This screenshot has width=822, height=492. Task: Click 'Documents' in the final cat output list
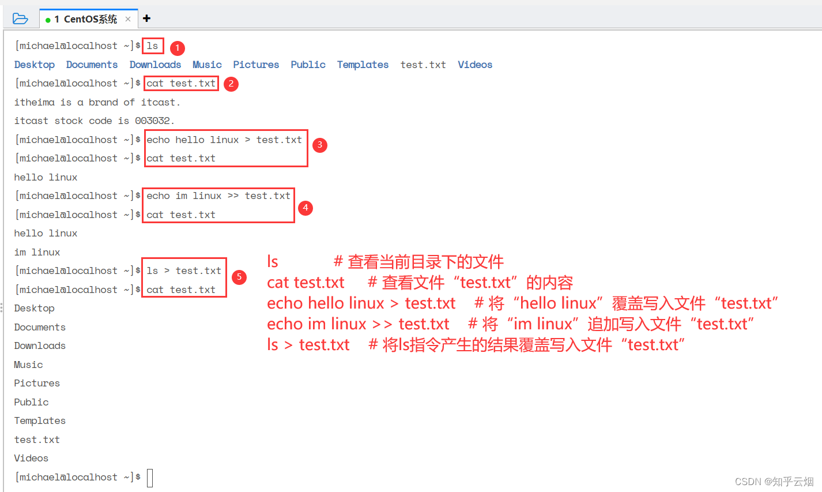pyautogui.click(x=40, y=327)
